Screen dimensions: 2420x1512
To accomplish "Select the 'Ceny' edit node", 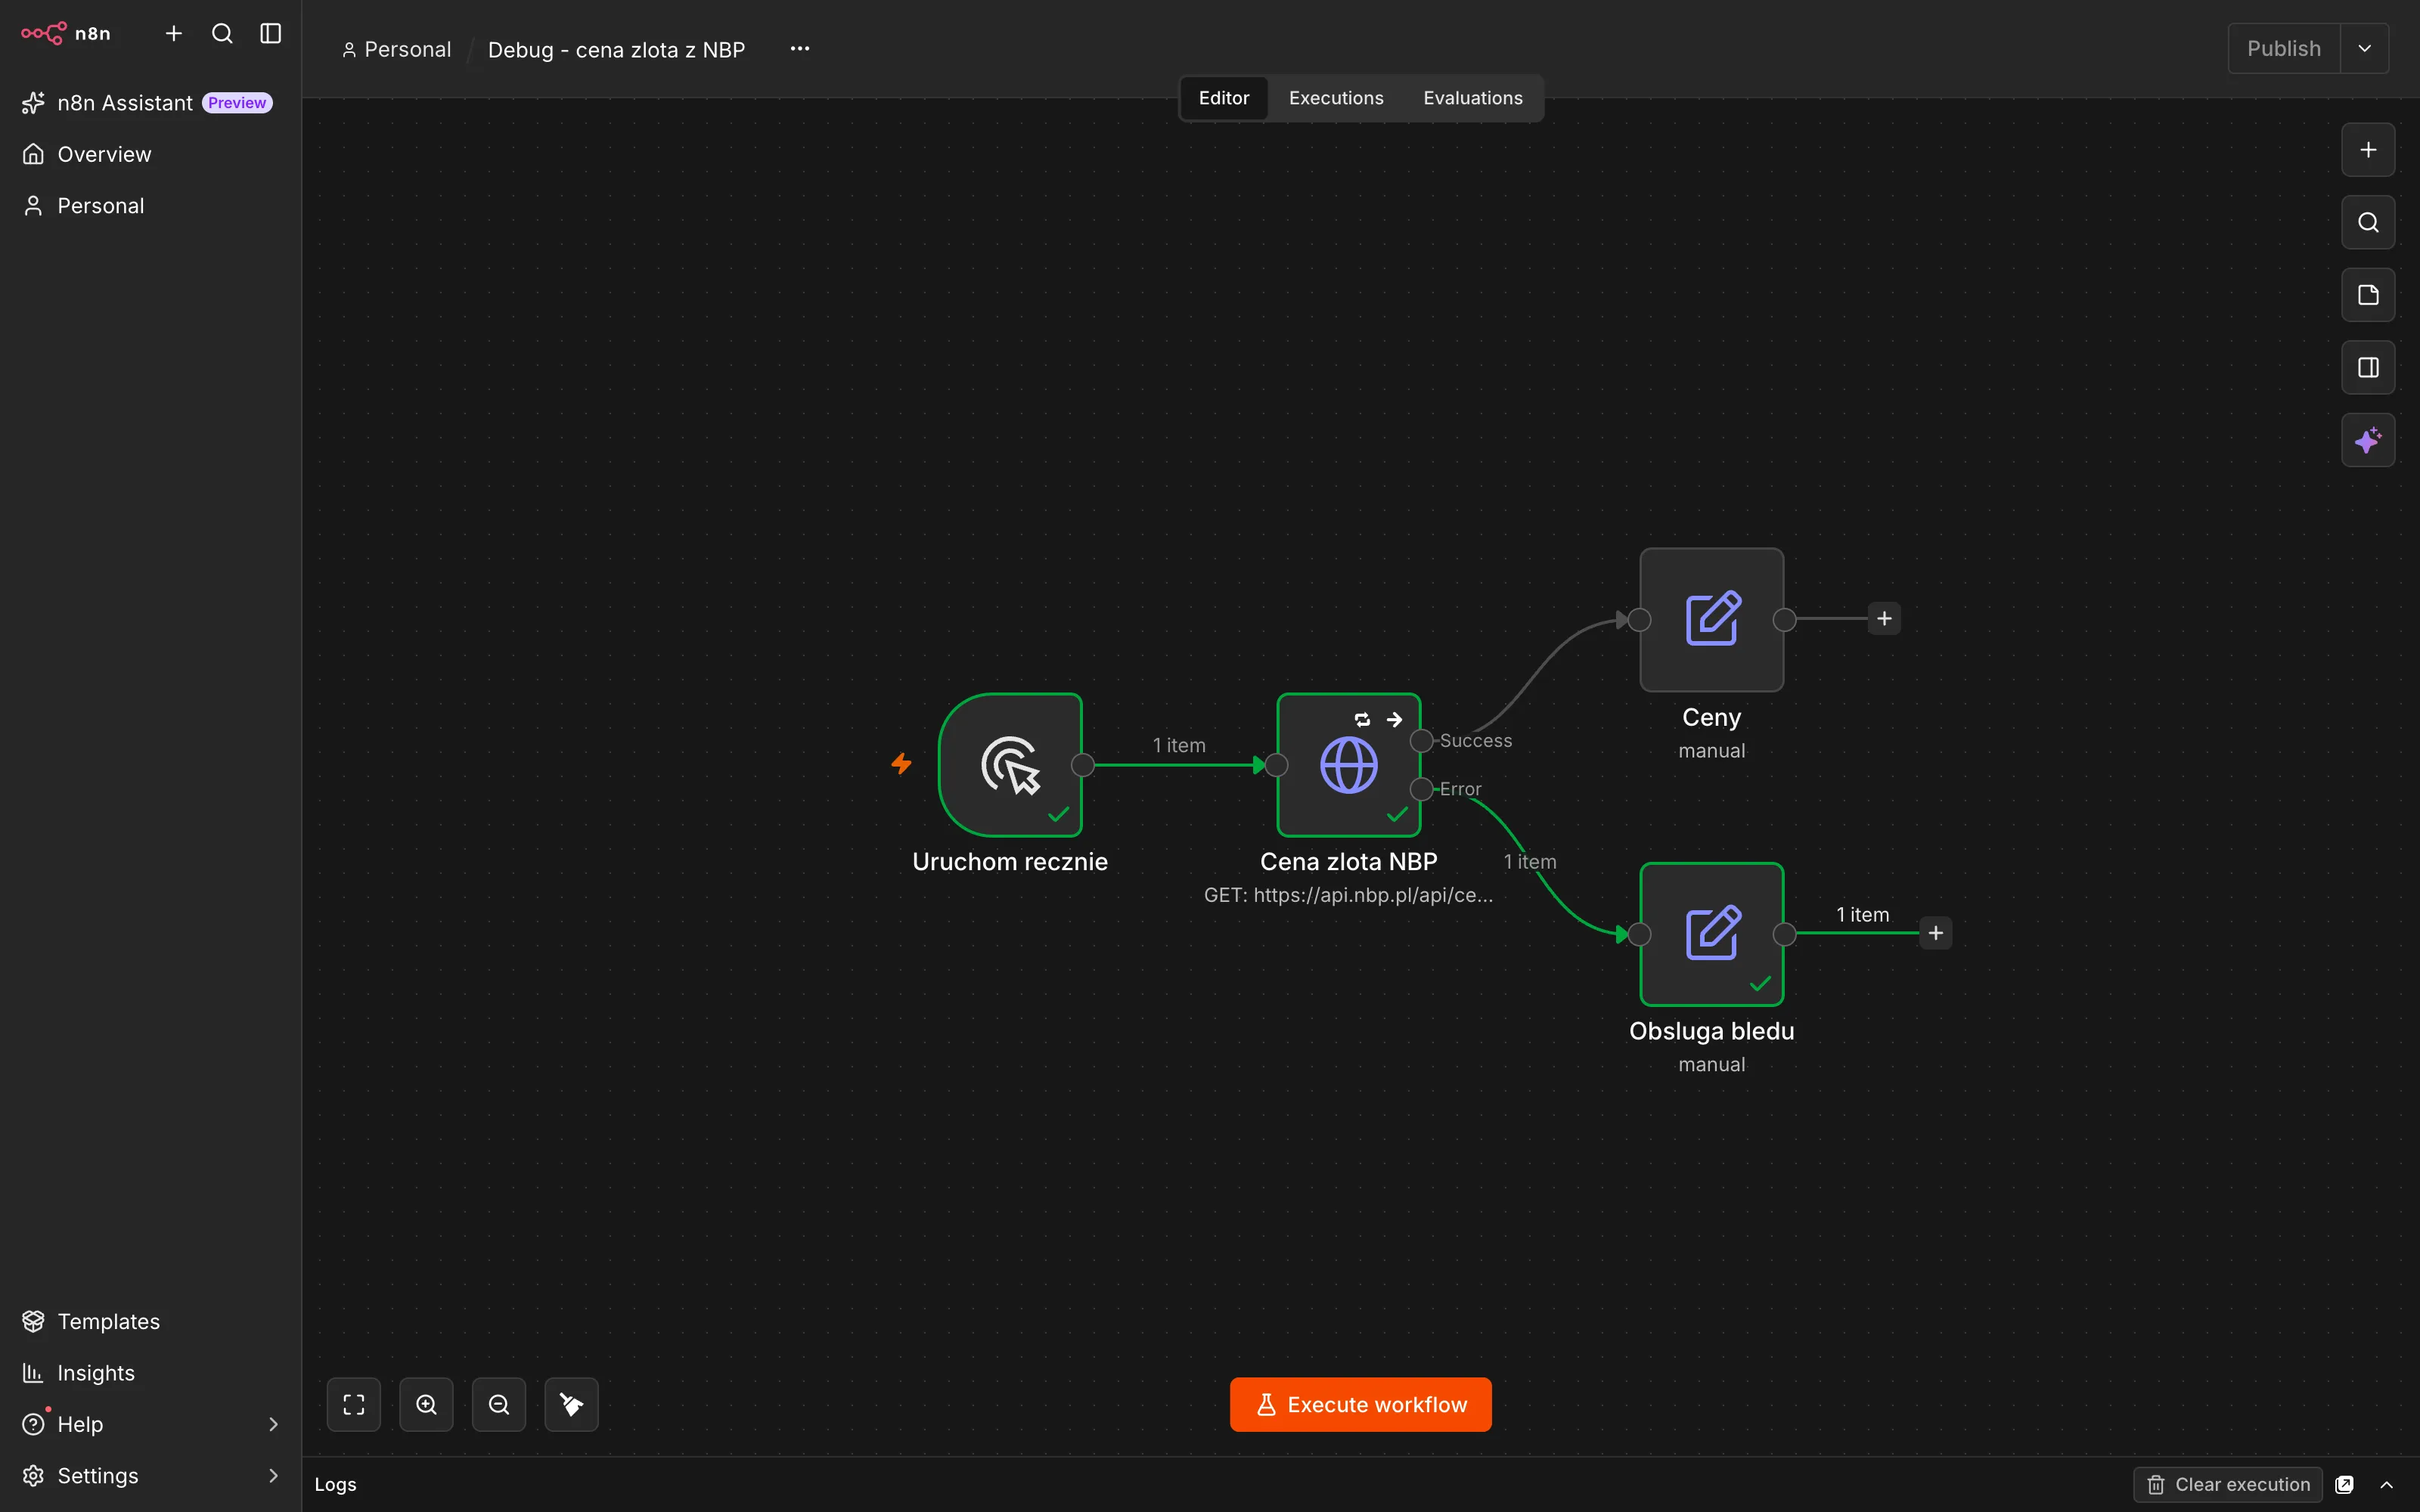I will [x=1712, y=619].
